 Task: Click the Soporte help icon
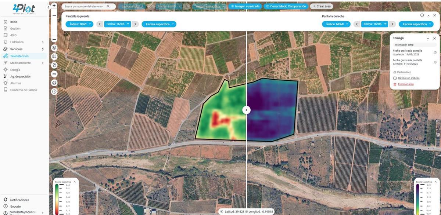6,207
